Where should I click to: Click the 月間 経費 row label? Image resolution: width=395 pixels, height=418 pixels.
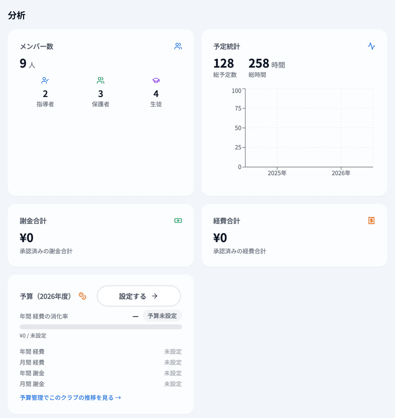(x=32, y=362)
